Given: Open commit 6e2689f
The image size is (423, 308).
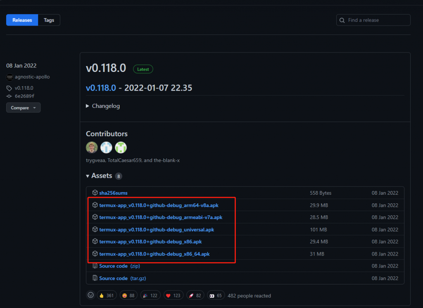Looking at the screenshot, I should click(x=24, y=96).
